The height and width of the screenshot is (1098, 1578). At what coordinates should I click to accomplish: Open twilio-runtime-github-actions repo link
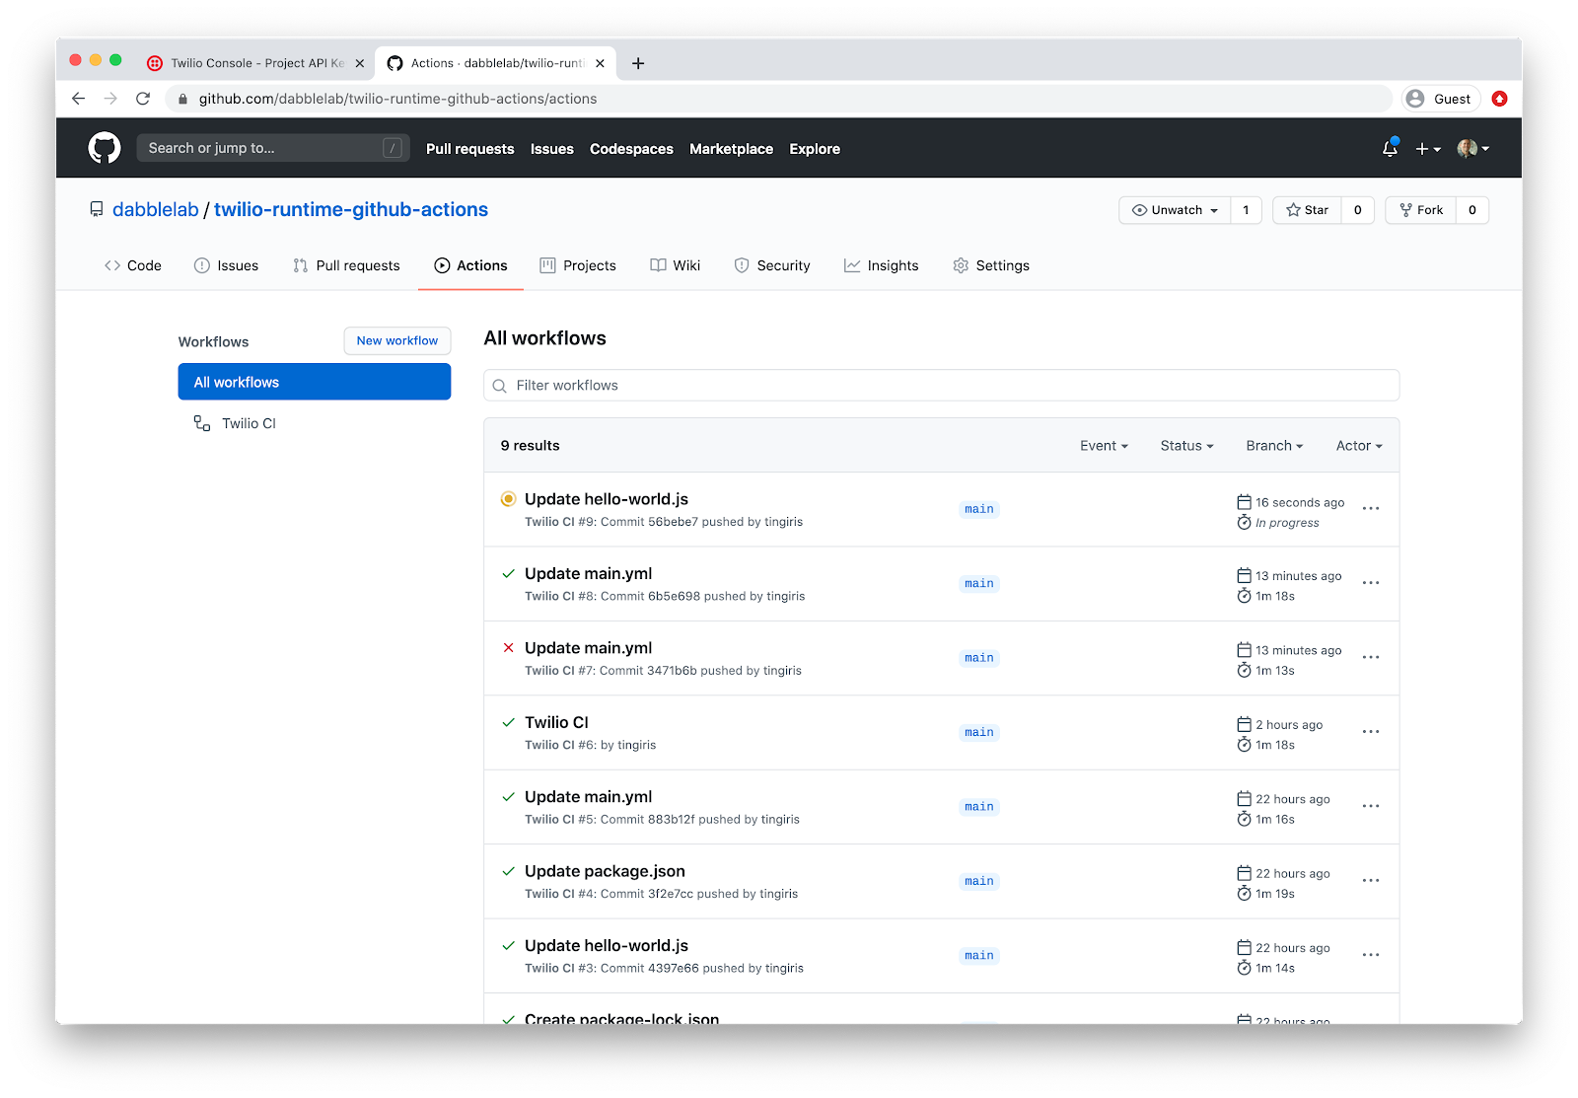click(351, 209)
